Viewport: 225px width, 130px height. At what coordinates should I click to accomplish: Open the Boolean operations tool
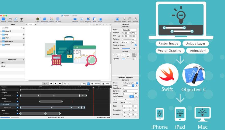(75, 20)
